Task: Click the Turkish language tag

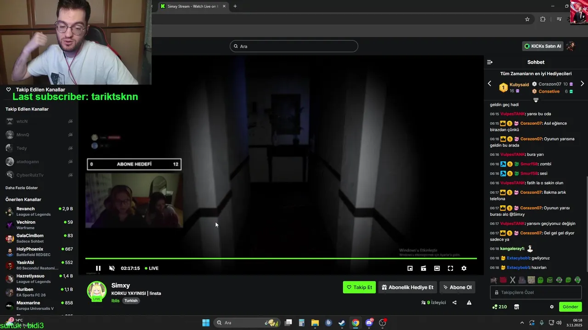Action: 131,301
